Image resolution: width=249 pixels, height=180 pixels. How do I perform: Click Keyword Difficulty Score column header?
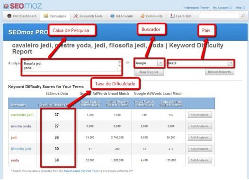tap(56, 105)
